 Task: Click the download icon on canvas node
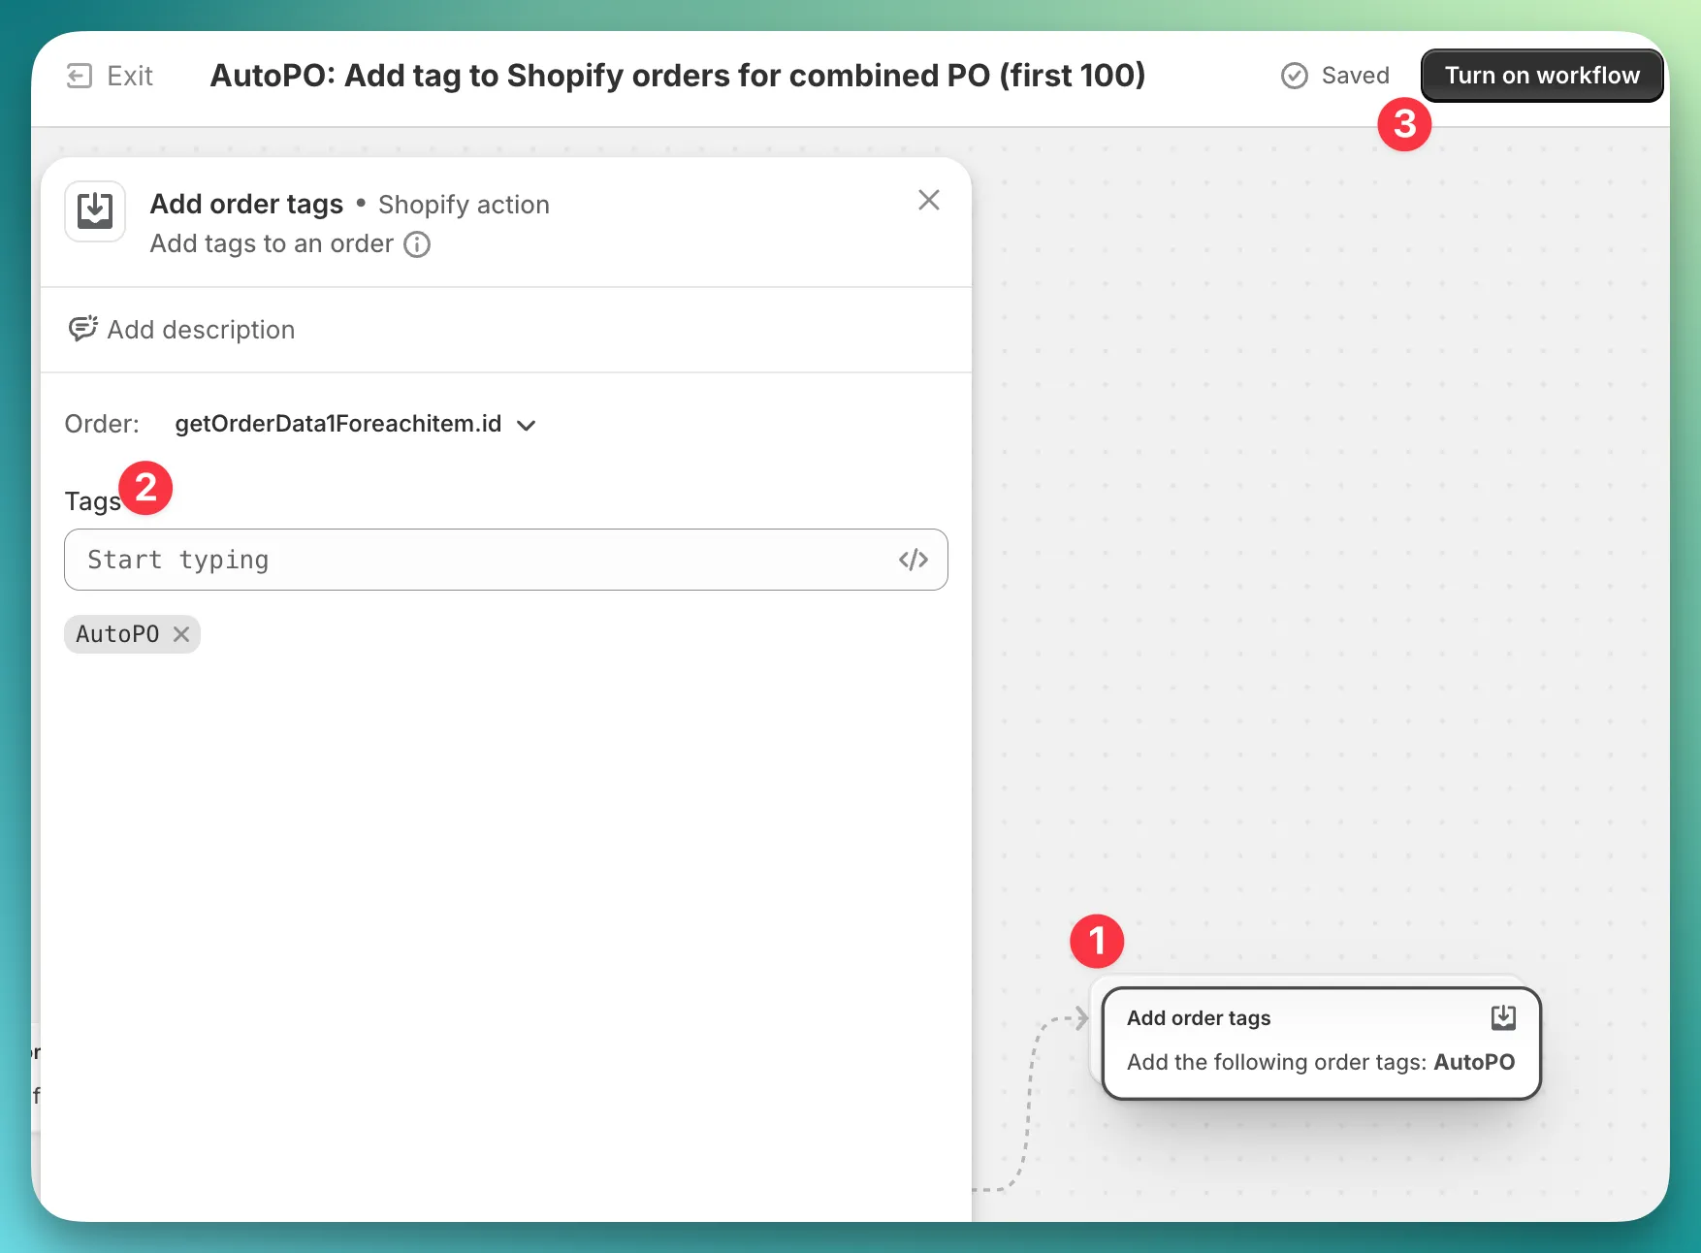pyautogui.click(x=1502, y=1017)
